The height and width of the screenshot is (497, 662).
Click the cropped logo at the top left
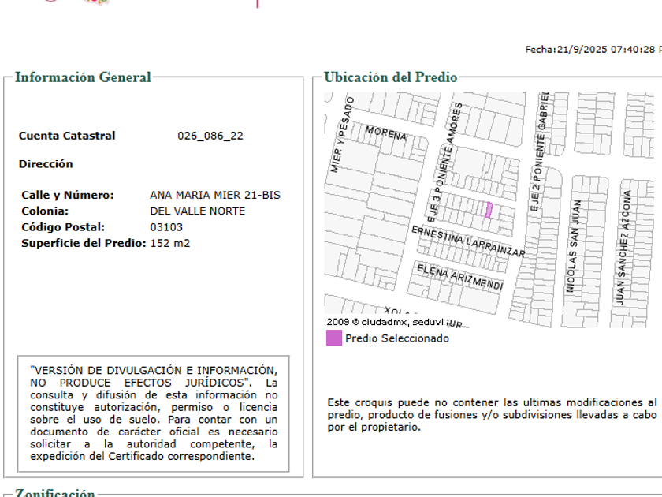(75, 2)
